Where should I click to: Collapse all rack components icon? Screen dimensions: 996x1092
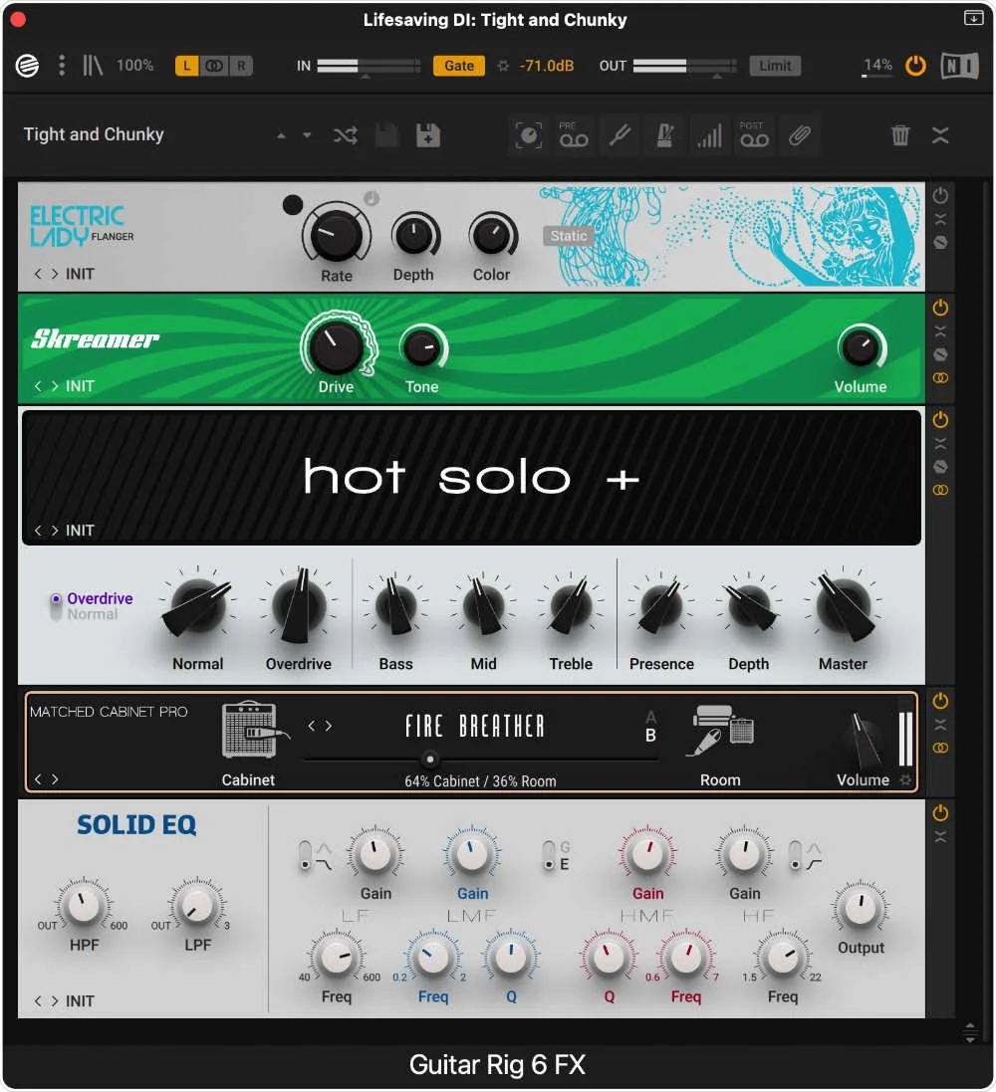coord(941,135)
